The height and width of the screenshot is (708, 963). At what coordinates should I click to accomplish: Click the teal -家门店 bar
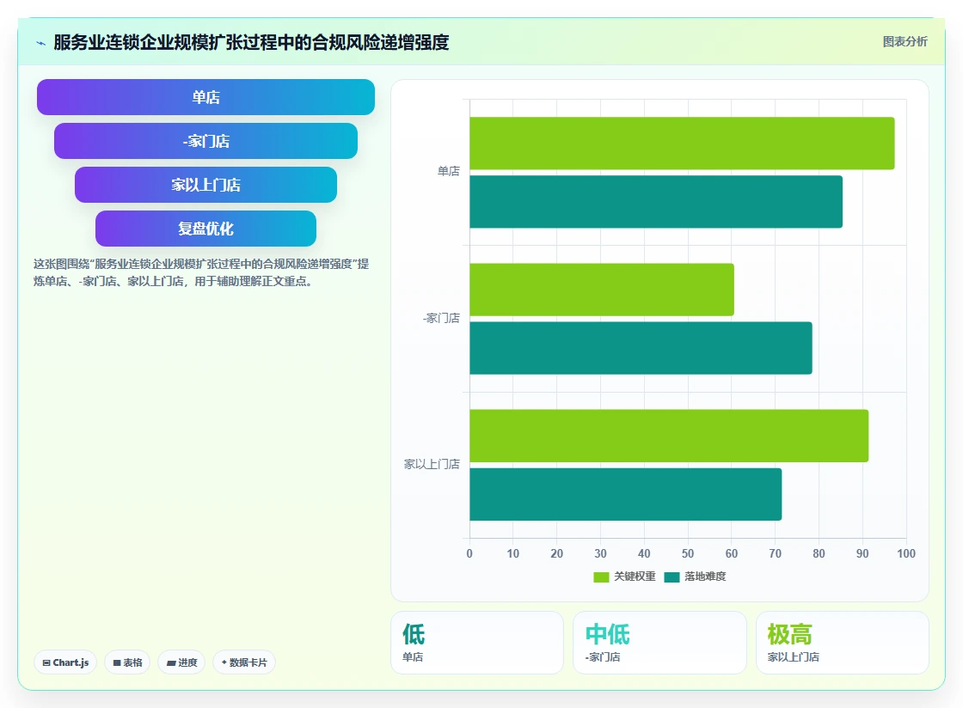tap(641, 348)
